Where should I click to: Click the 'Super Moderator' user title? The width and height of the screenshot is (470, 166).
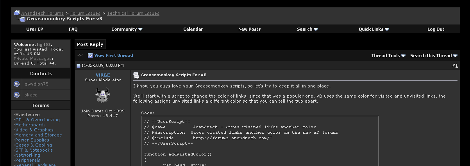pyautogui.click(x=103, y=80)
